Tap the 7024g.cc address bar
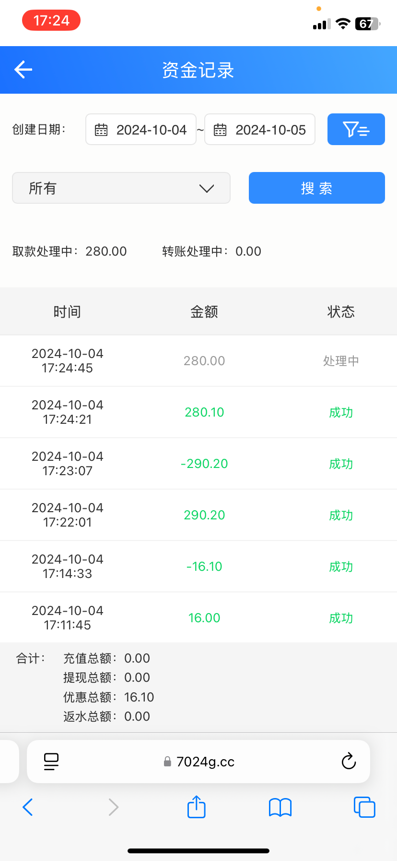Image resolution: width=397 pixels, height=861 pixels. (x=205, y=762)
